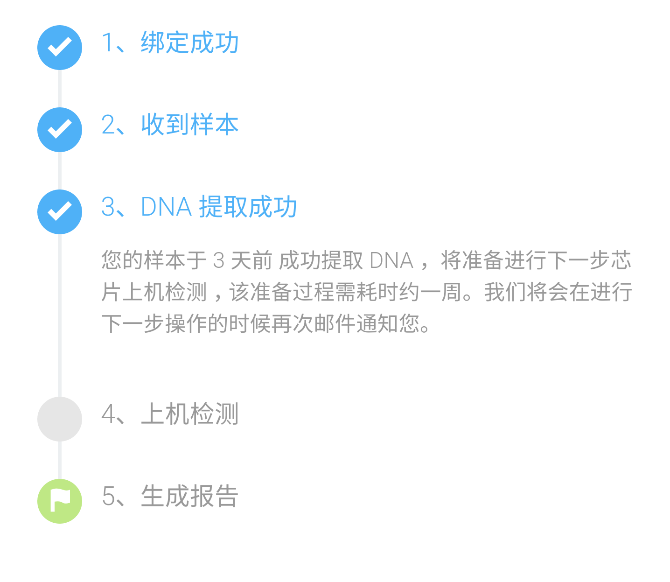
Task: Click the green flag icon for 生成报告
Action: pyautogui.click(x=60, y=501)
